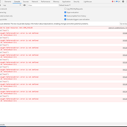Open search-suggestions source link

click(118, 28)
